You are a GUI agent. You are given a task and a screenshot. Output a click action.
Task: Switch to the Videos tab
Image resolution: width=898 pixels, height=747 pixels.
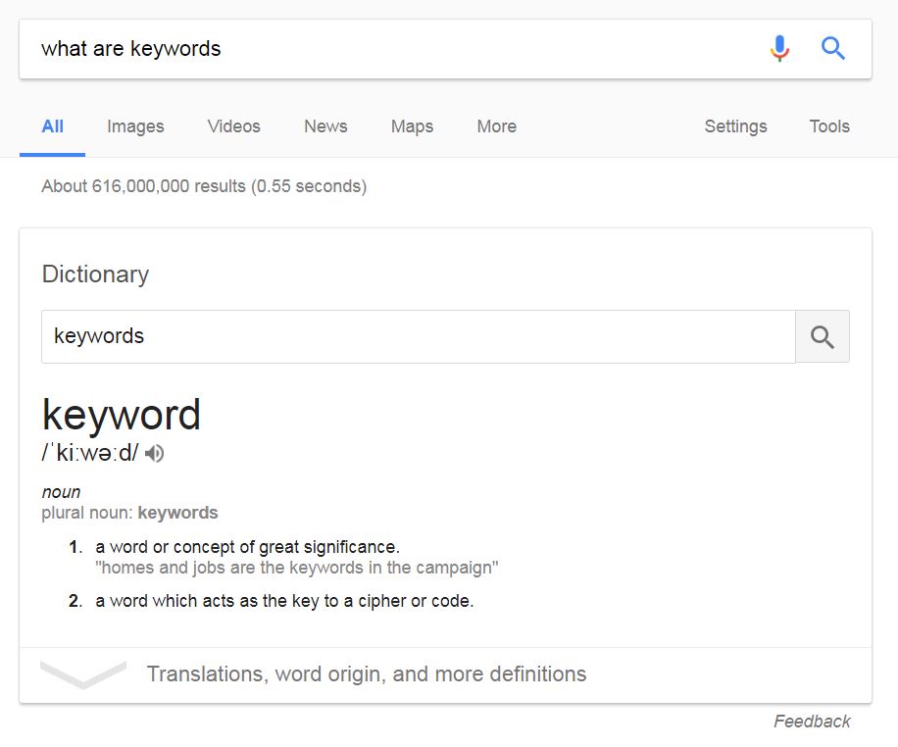[233, 126]
